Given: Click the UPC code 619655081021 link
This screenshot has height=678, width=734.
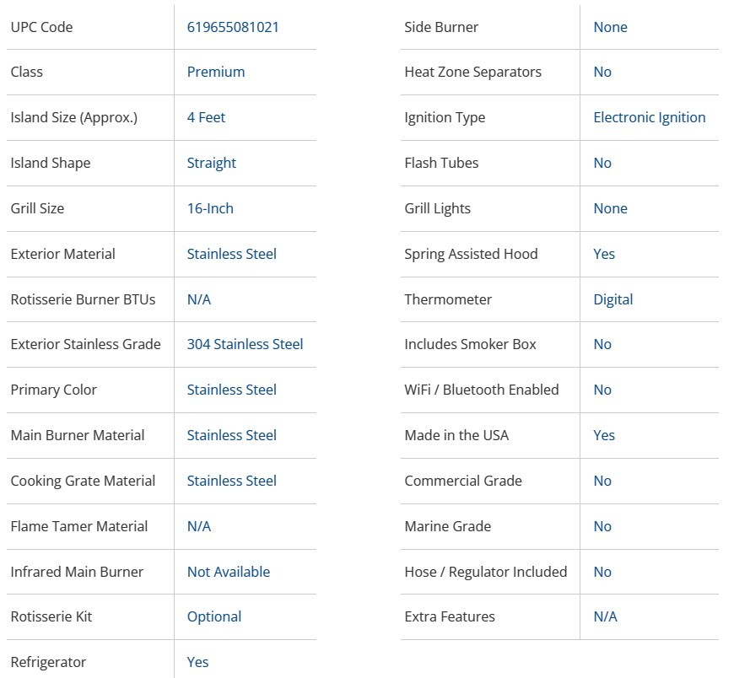Looking at the screenshot, I should pyautogui.click(x=233, y=27).
